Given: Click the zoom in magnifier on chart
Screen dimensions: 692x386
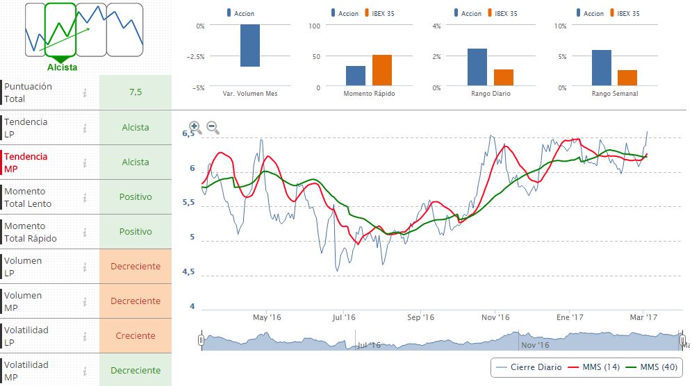Looking at the screenshot, I should 195,128.
